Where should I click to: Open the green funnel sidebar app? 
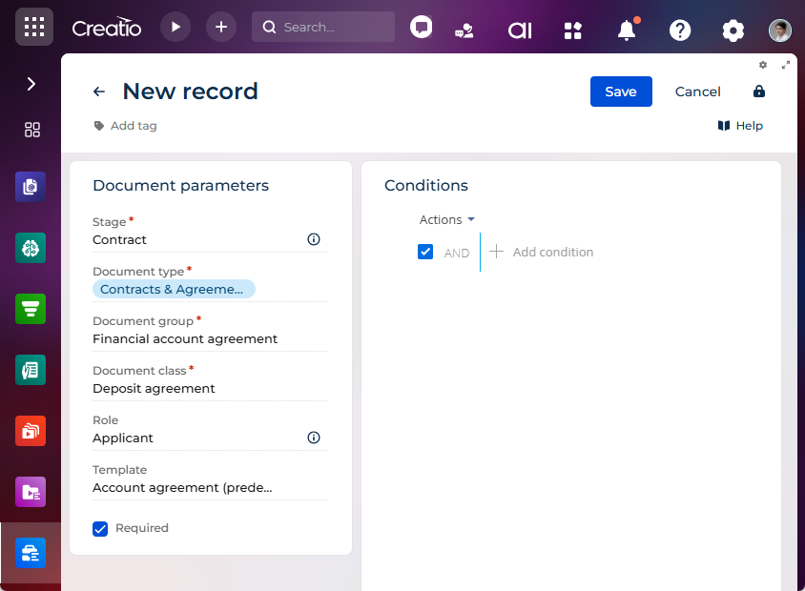(31, 309)
